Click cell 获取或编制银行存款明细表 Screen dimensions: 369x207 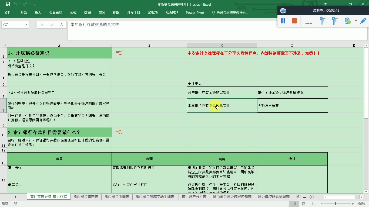coord(149,174)
